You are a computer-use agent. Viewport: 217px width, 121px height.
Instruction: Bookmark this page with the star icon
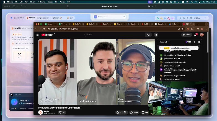coord(182,29)
